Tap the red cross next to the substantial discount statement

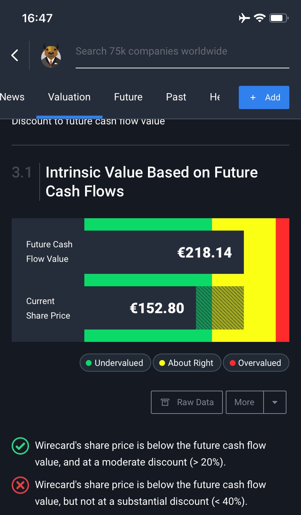(x=20, y=485)
